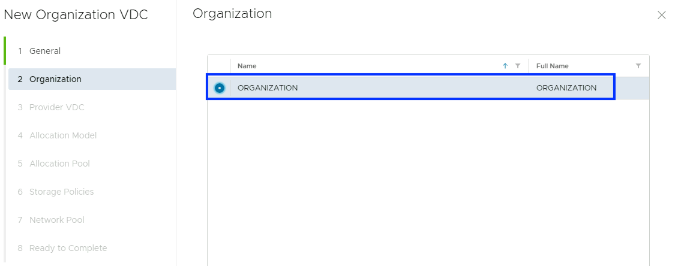This screenshot has width=675, height=266.
Task: Open the Name column filter
Action: [518, 66]
